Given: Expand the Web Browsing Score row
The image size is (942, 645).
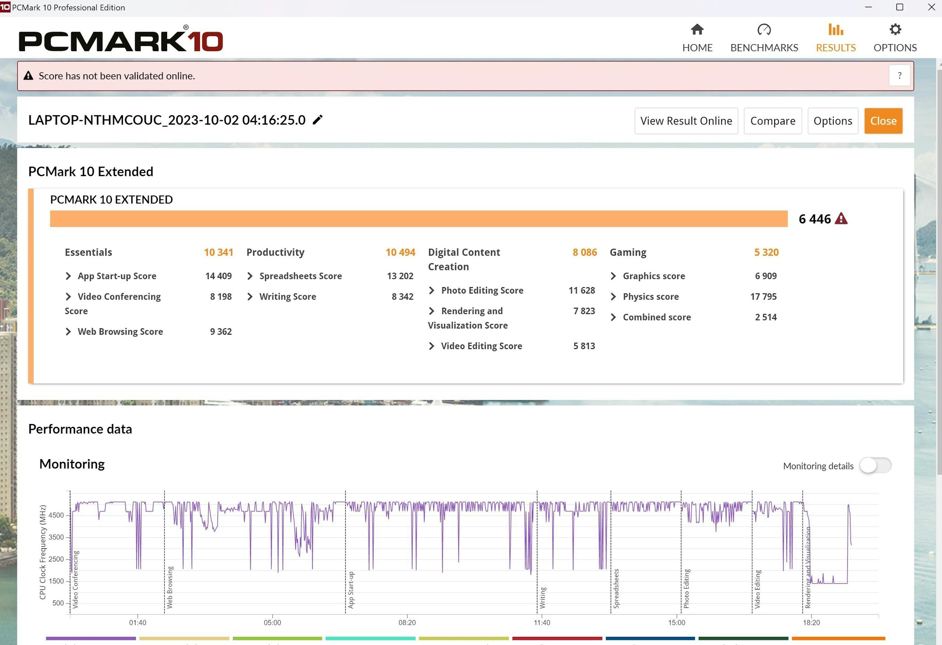Looking at the screenshot, I should pos(68,332).
